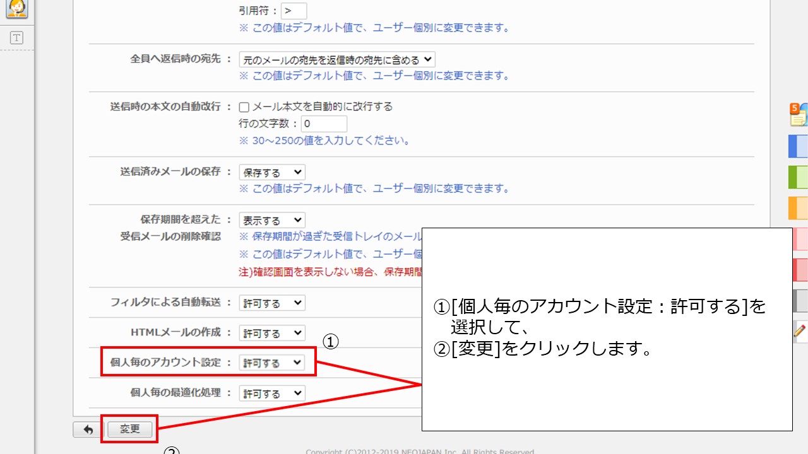Open 保存期間を超えた受信メールの削除確認 dropdown
Viewport: 808px width, 454px height.
[272, 221]
